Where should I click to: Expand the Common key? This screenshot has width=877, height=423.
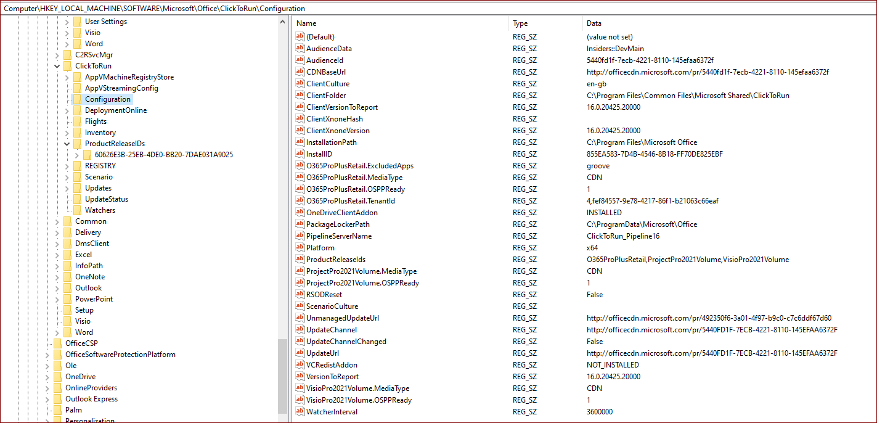57,221
